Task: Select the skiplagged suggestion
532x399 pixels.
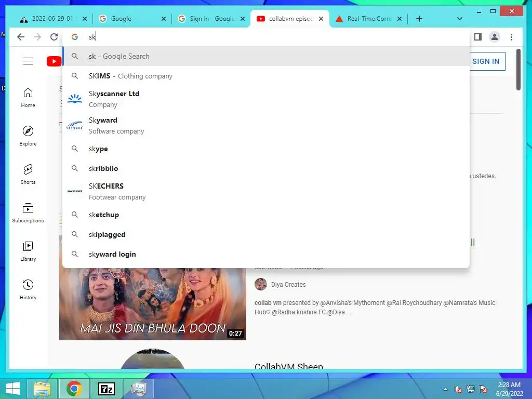Action: tap(267, 234)
